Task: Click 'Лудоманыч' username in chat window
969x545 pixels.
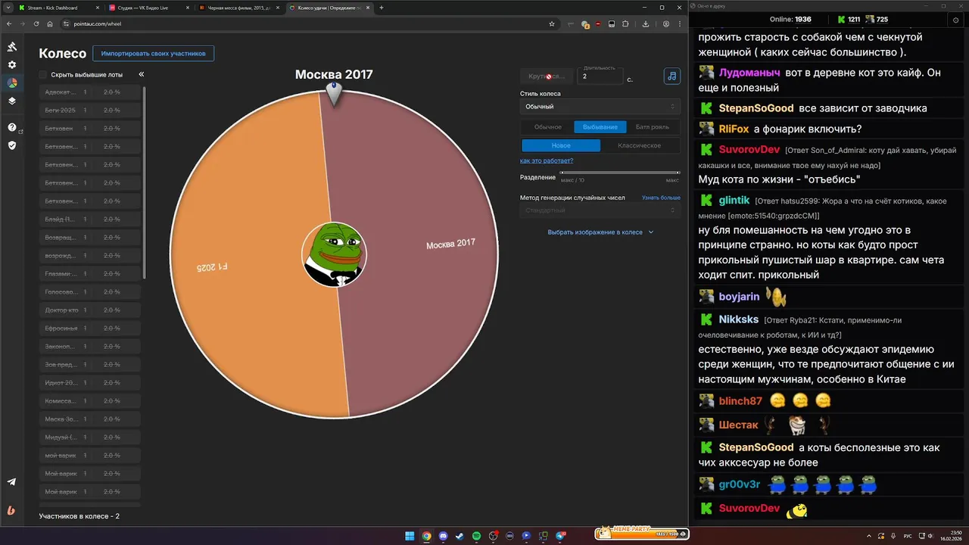Action: (749, 73)
